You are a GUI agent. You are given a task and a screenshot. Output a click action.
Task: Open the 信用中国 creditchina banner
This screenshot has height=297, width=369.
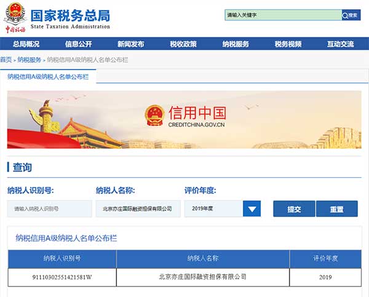click(x=184, y=119)
